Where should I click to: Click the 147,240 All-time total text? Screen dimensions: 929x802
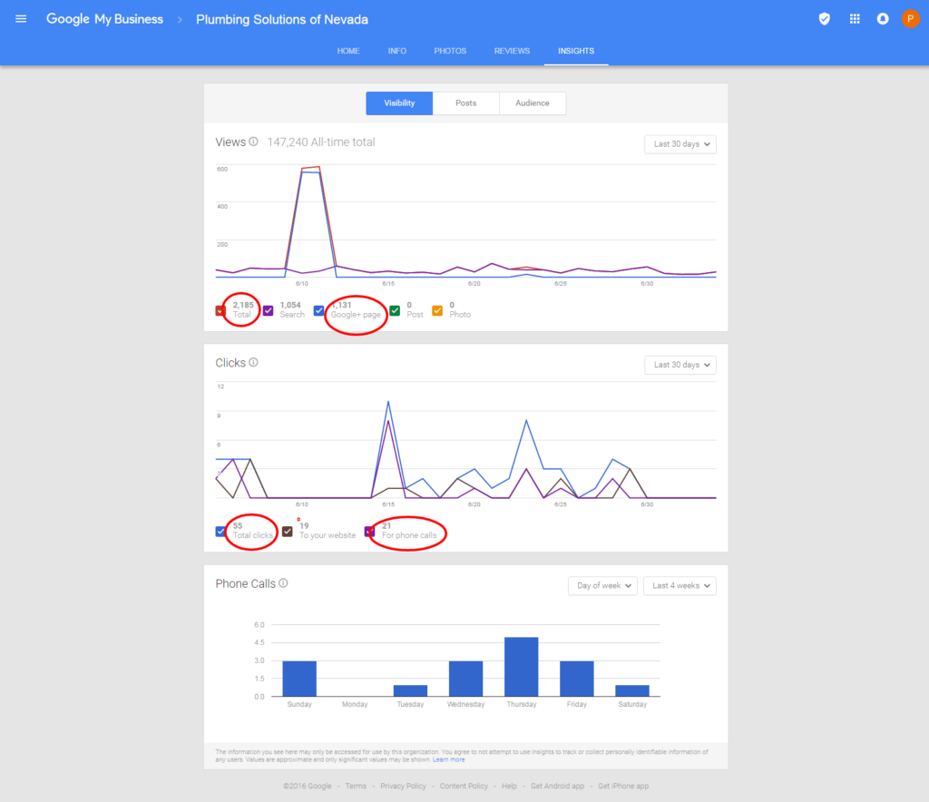pyautogui.click(x=321, y=142)
